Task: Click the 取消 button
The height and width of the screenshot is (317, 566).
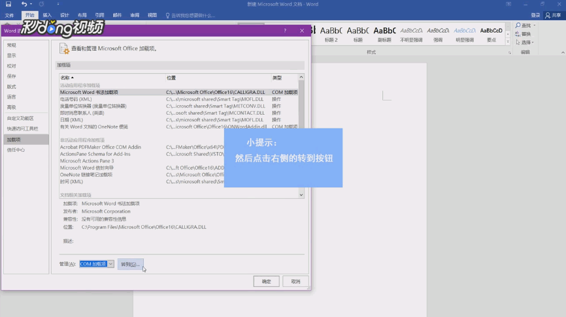Action: [x=295, y=281]
